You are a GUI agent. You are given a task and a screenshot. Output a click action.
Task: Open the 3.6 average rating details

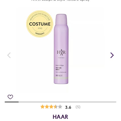68,107
